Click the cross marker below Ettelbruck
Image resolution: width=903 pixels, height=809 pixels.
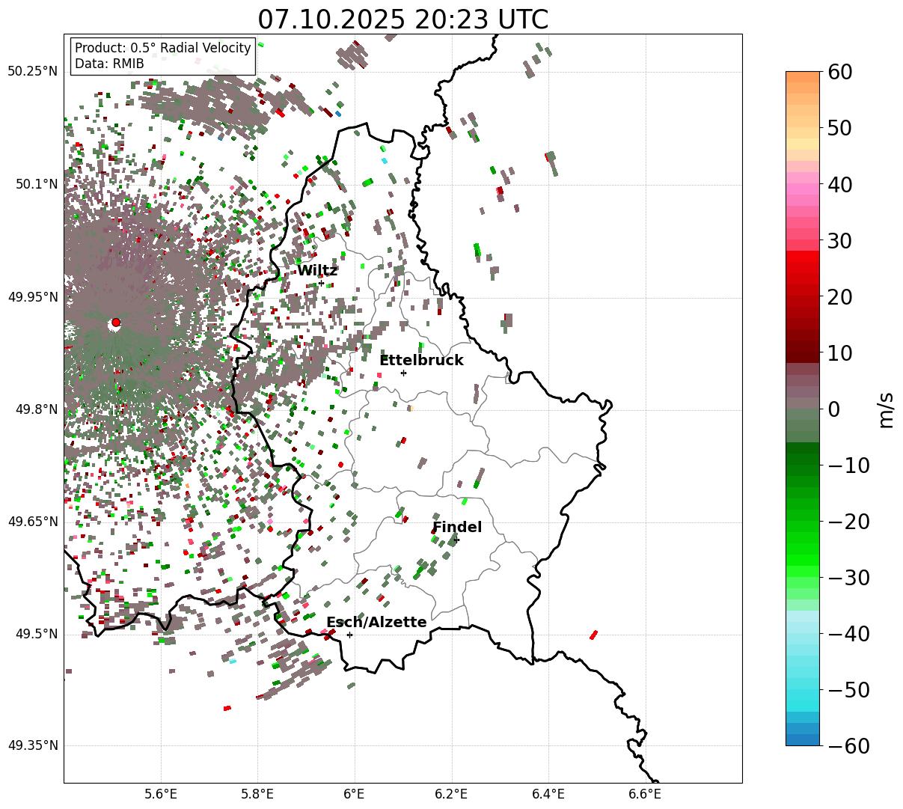point(403,373)
